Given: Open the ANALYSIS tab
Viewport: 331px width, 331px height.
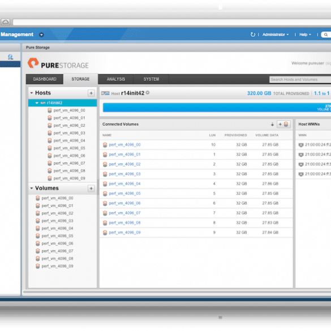Looking at the screenshot, I should tap(115, 79).
